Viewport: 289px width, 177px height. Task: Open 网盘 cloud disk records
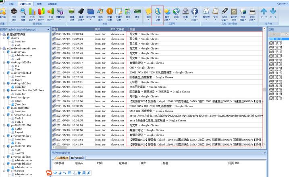click(x=185, y=13)
